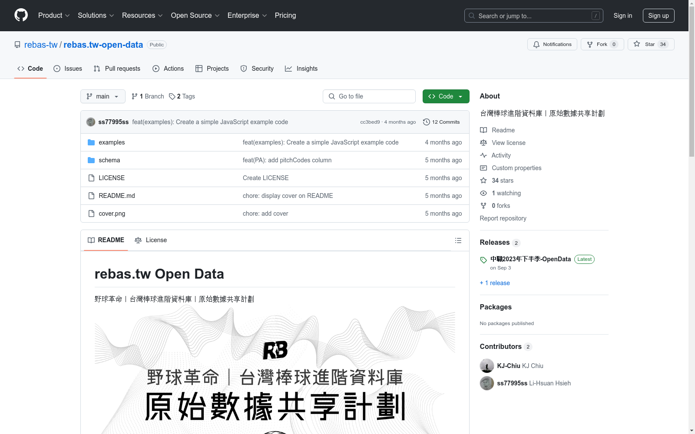
Task: Select the README tab
Action: click(106, 240)
